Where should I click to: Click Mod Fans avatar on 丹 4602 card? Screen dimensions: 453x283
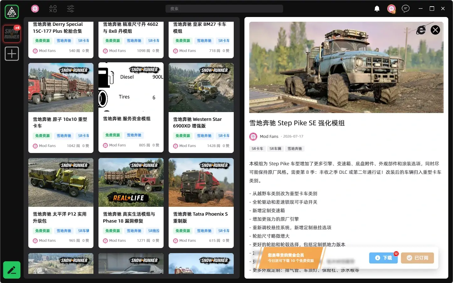(105, 51)
